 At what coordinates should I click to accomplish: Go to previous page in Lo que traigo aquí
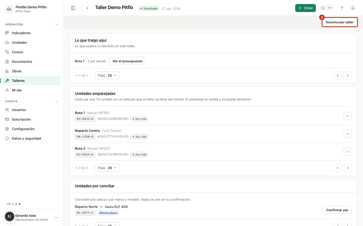[338, 75]
